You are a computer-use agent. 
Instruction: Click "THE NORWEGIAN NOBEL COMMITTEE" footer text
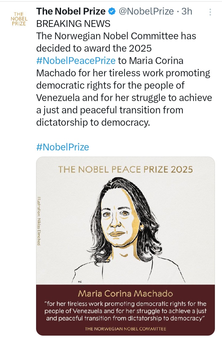coord(125,329)
